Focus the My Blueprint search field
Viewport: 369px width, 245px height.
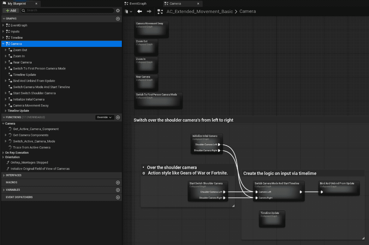click(67, 11)
